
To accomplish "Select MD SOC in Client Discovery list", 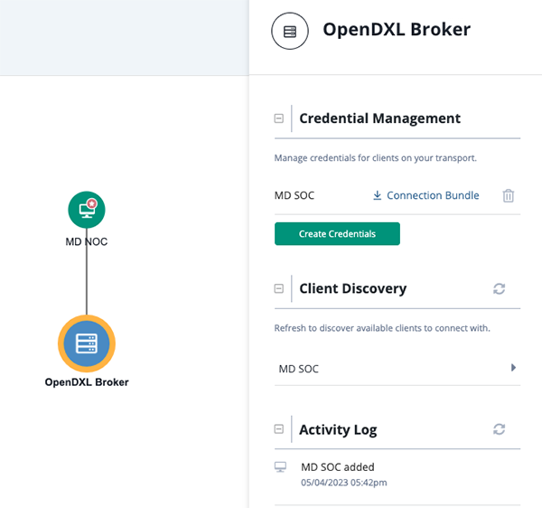I will (x=397, y=369).
